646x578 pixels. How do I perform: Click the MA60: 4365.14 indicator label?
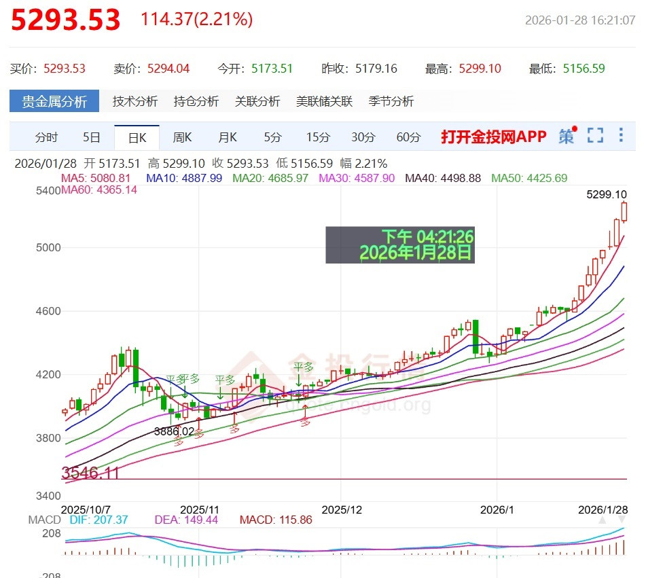99,190
